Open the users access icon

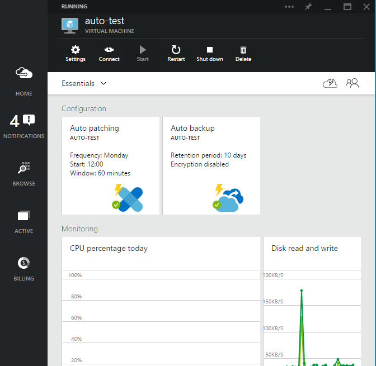[x=352, y=84]
